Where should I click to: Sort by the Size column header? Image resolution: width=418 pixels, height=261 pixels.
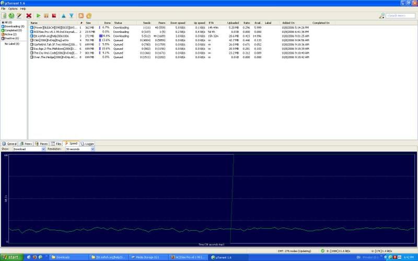tap(91, 23)
